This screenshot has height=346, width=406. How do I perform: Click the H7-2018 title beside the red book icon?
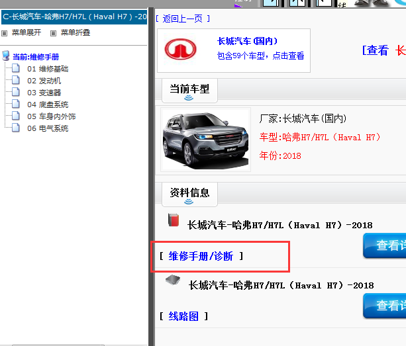coord(280,225)
